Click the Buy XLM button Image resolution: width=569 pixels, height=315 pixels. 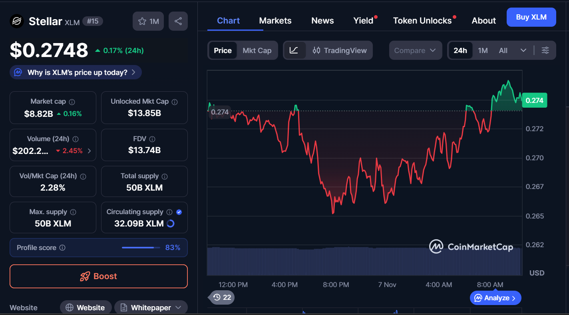[531, 17]
